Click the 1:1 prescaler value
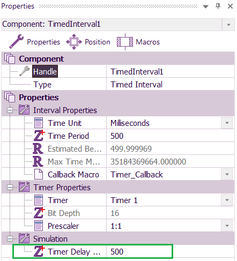Screen dimensions: 237x261 [x=116, y=226]
